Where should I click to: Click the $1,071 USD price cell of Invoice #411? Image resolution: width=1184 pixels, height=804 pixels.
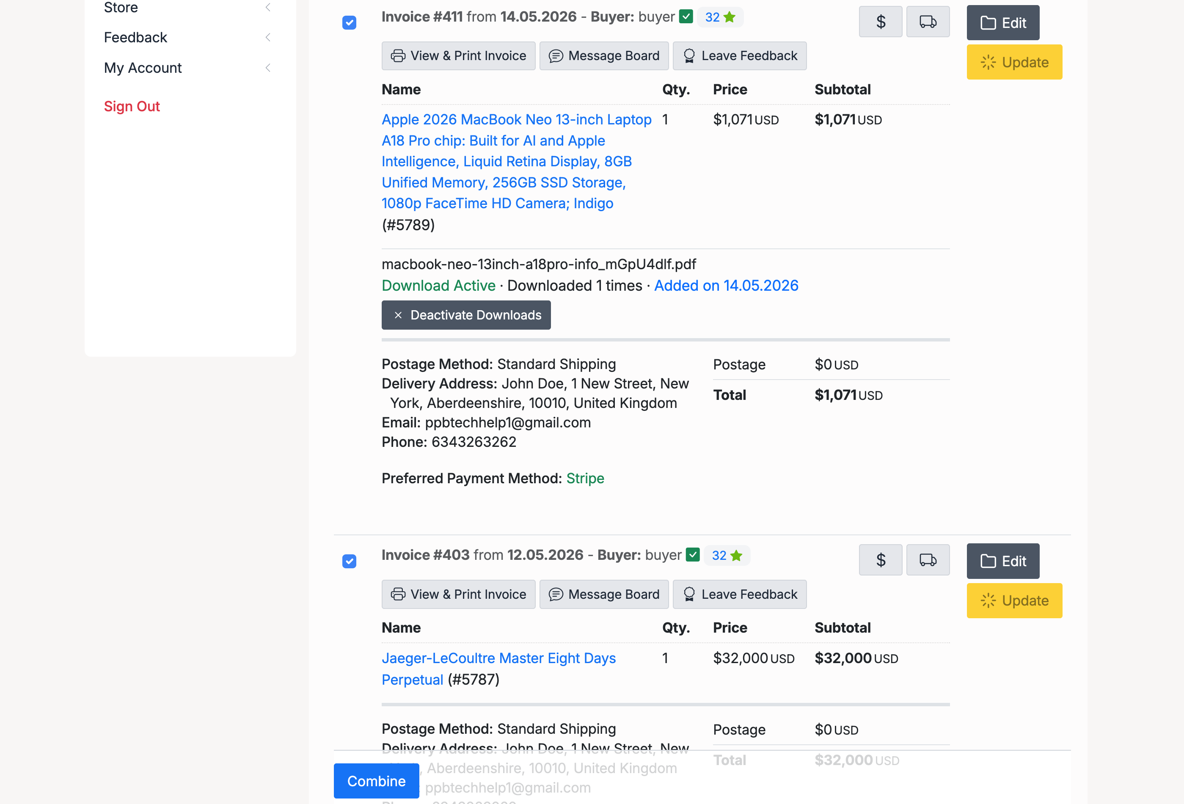pyautogui.click(x=745, y=120)
